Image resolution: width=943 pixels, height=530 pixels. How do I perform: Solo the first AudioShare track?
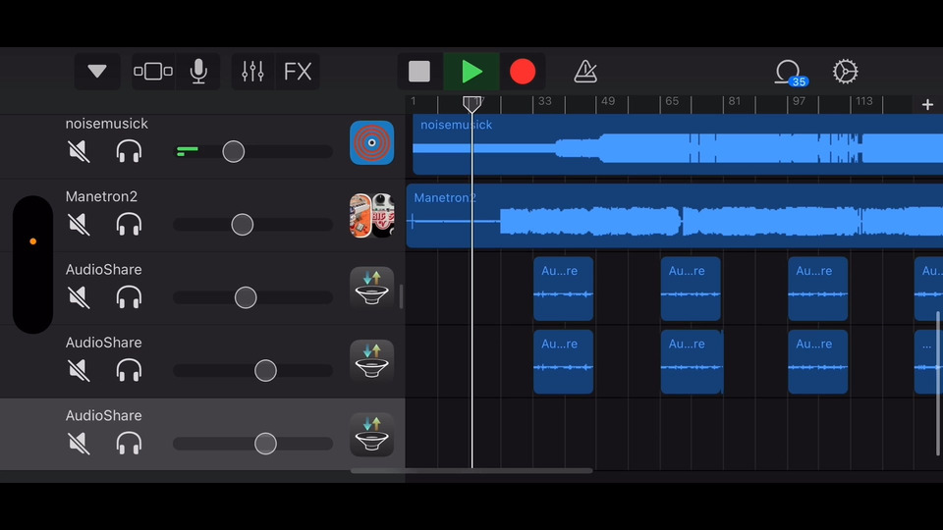point(129,296)
